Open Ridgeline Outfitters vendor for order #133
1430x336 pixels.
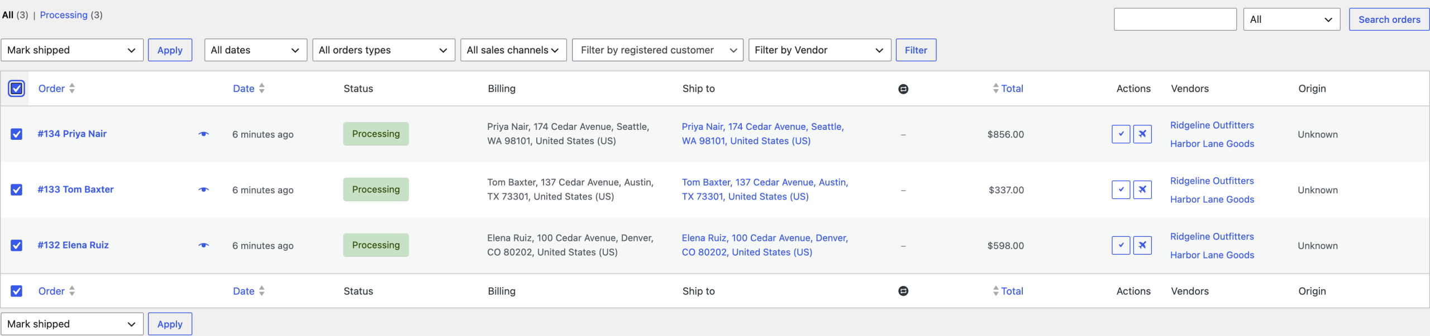pos(1212,181)
